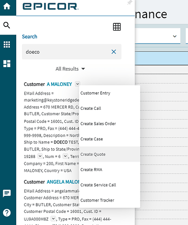Open the ANGELA MALONEY customer link
Screen dimensions: 188x225
point(63,182)
